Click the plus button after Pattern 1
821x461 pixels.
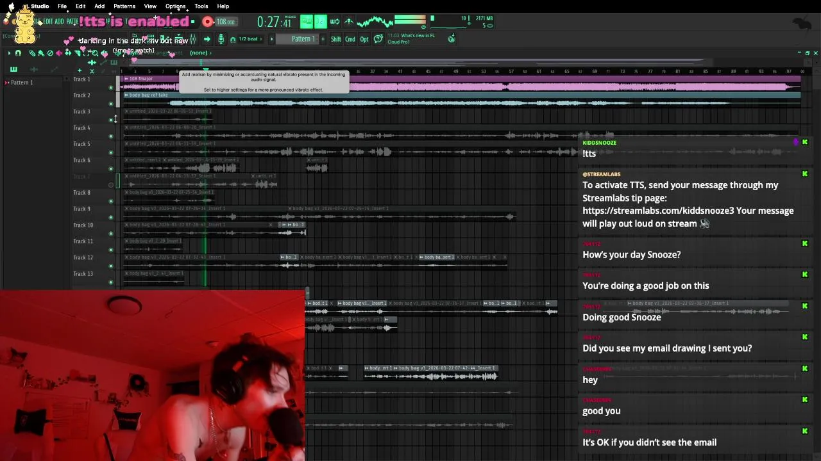[322, 39]
